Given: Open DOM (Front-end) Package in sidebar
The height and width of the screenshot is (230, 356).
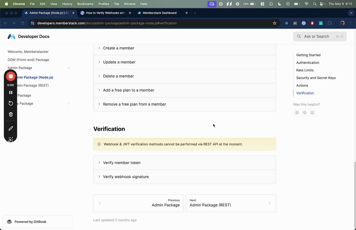Looking at the screenshot, I should pos(28,60).
